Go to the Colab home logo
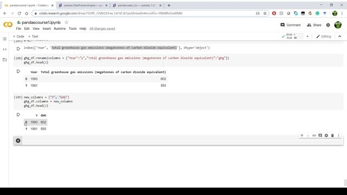The image size is (347, 195). tap(8, 24)
